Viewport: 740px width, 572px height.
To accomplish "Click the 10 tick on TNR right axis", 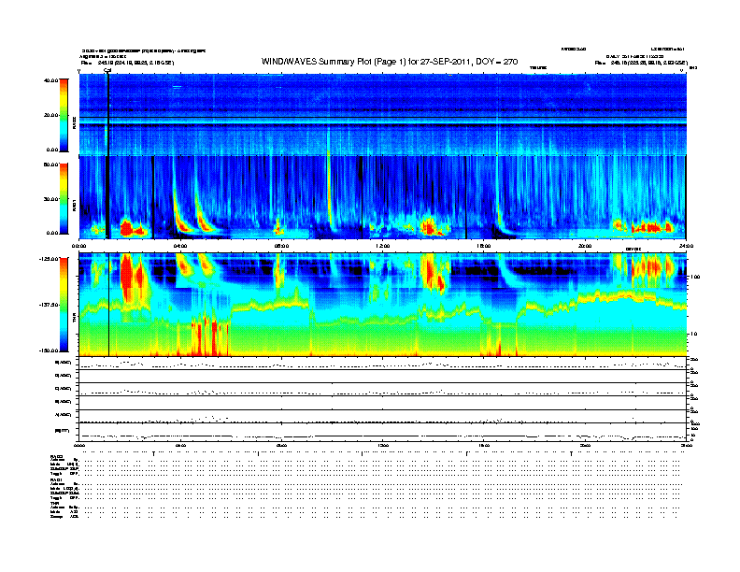I will tap(693, 335).
